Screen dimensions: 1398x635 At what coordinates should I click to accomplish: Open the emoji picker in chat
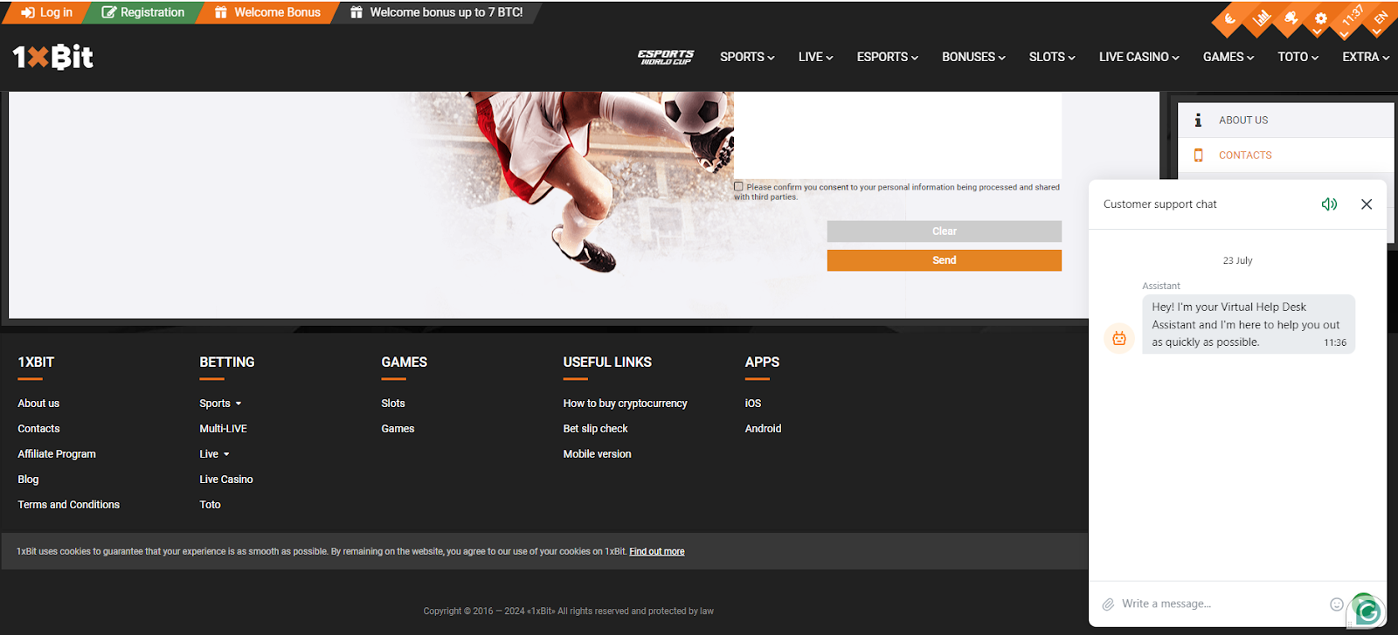(x=1336, y=604)
